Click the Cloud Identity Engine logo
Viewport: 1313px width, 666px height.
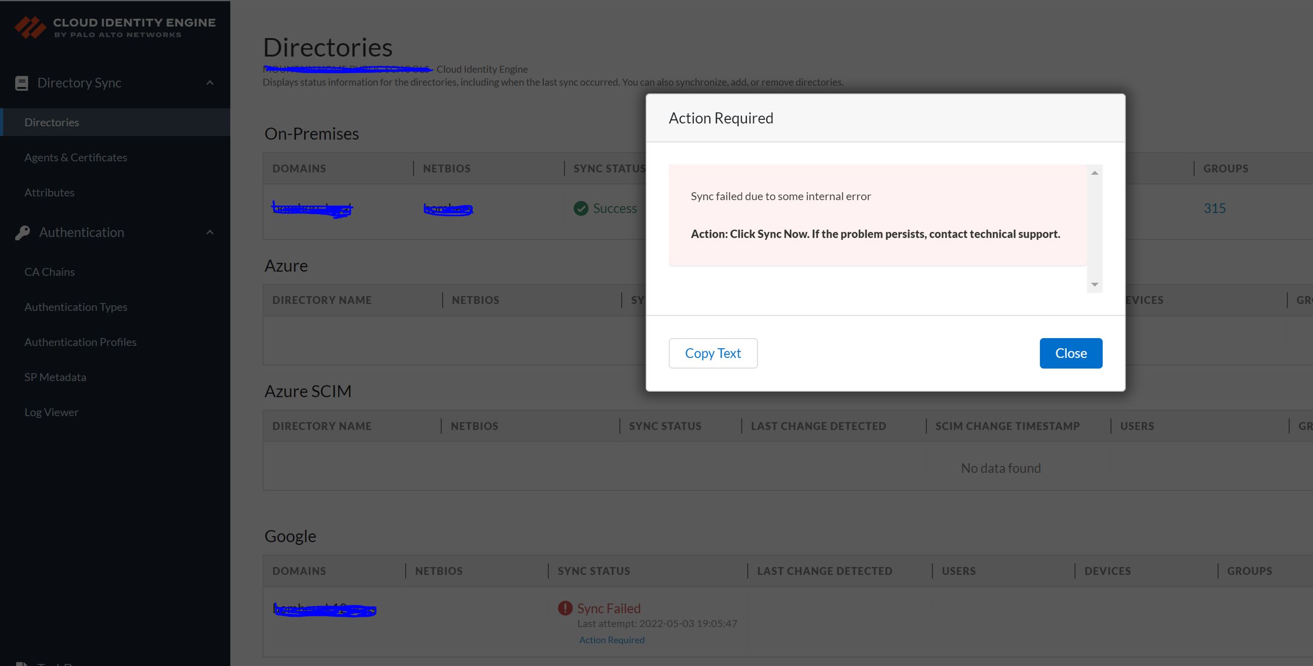pyautogui.click(x=115, y=27)
